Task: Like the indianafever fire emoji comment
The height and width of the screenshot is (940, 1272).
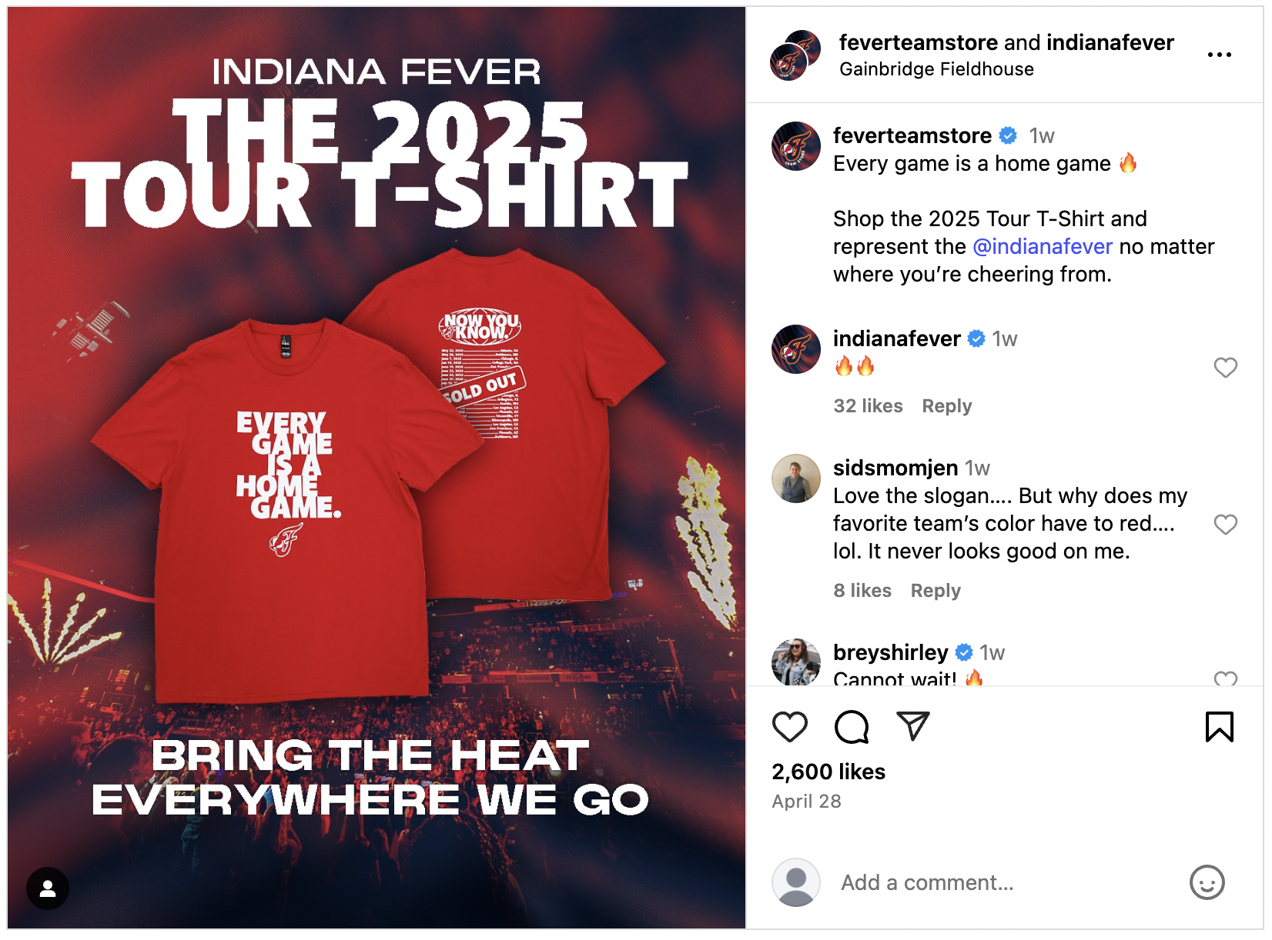Action: coord(1225,368)
